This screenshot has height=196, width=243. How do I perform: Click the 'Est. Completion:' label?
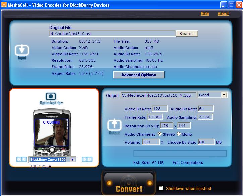[188, 163]
